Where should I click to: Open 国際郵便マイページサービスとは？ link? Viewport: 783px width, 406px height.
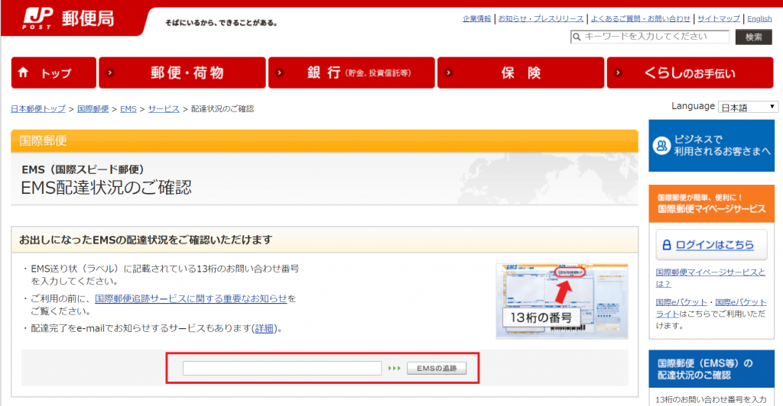click(710, 278)
